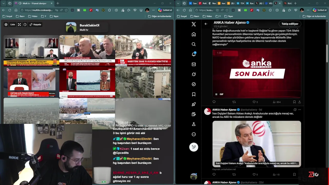Click the X logo in sidebar
Viewport: 329px width, 185px height.
194,24
